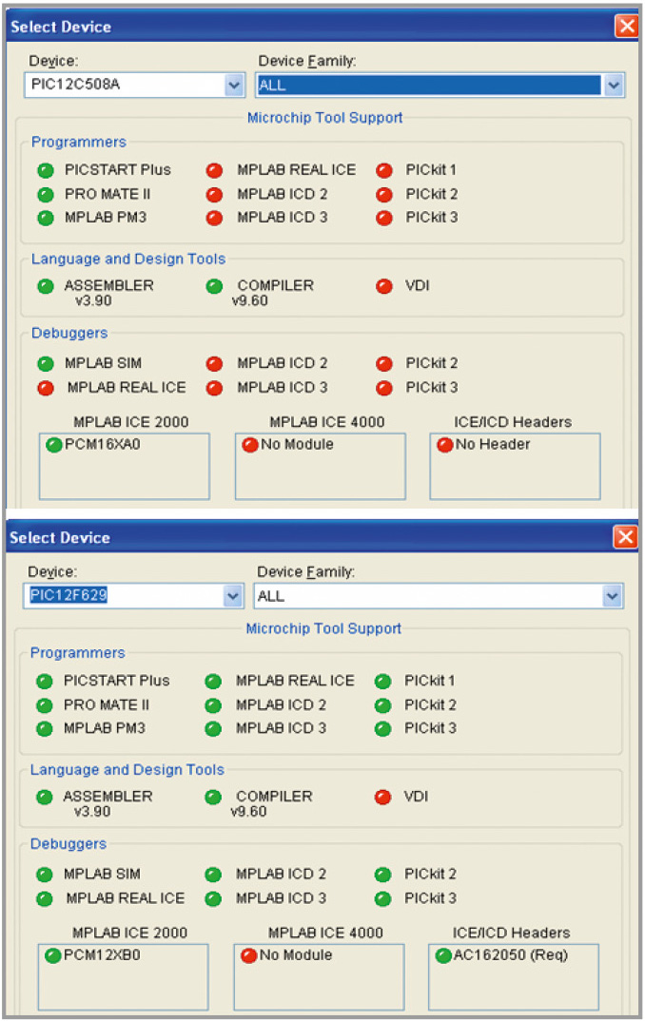Click the PIC12F629 device text field

(122, 596)
